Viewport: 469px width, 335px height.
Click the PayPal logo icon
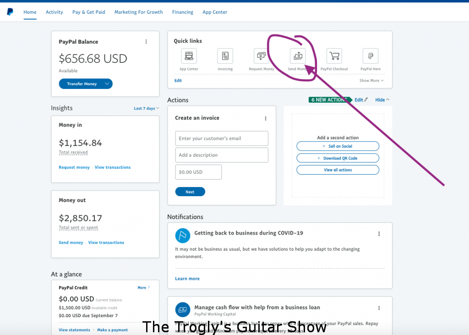[10, 12]
